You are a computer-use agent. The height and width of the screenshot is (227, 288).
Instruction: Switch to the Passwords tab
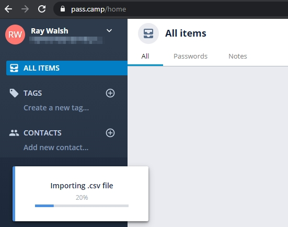pyautogui.click(x=190, y=56)
